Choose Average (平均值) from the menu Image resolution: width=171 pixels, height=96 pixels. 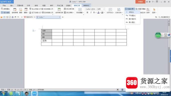(132, 16)
